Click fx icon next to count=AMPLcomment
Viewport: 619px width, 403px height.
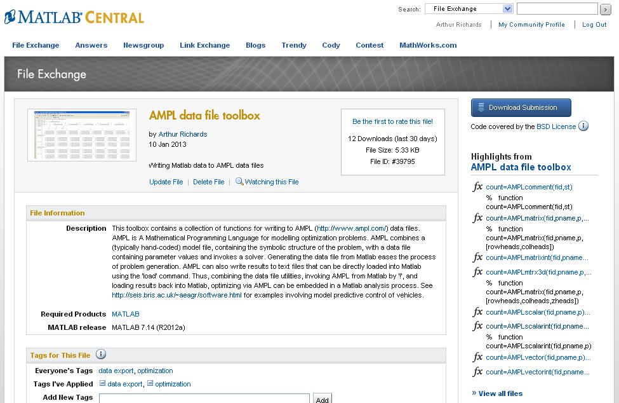[x=477, y=186]
